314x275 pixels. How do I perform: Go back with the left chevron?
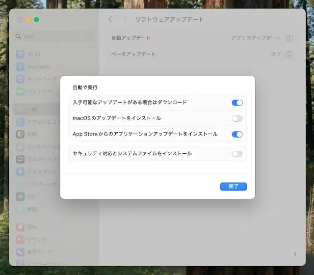click(x=110, y=19)
